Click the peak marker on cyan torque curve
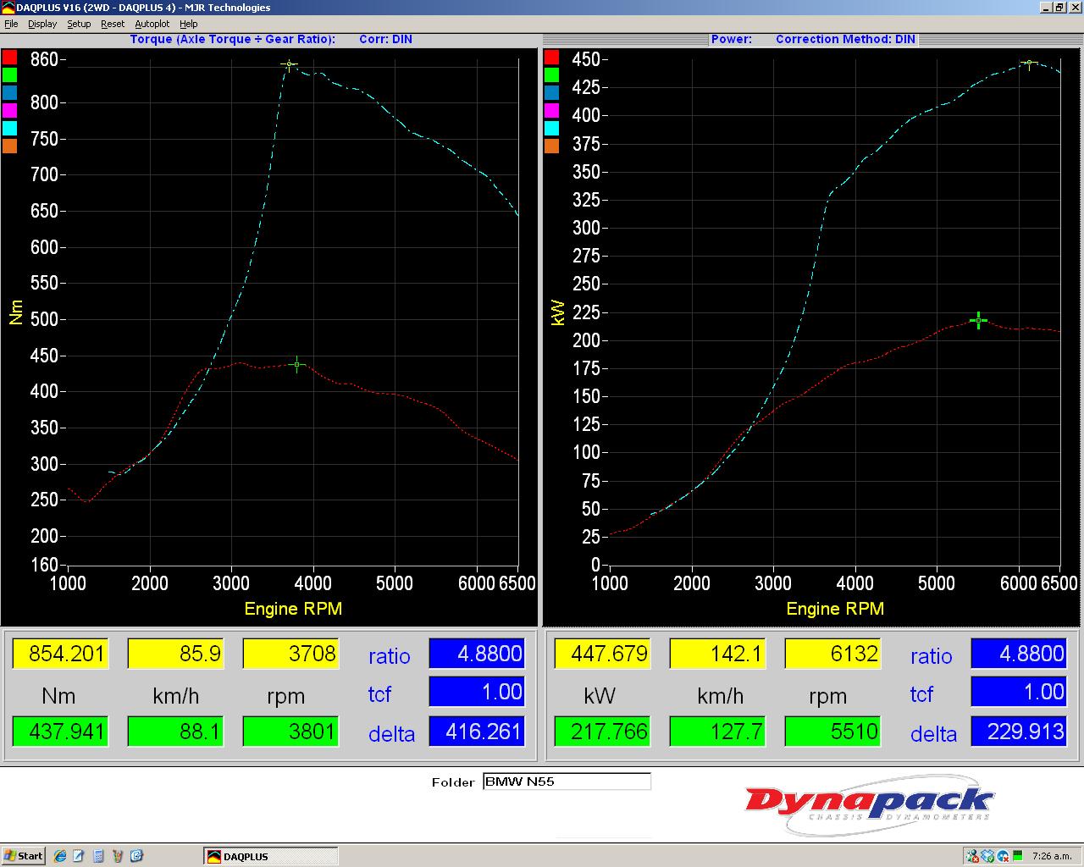 coord(289,64)
